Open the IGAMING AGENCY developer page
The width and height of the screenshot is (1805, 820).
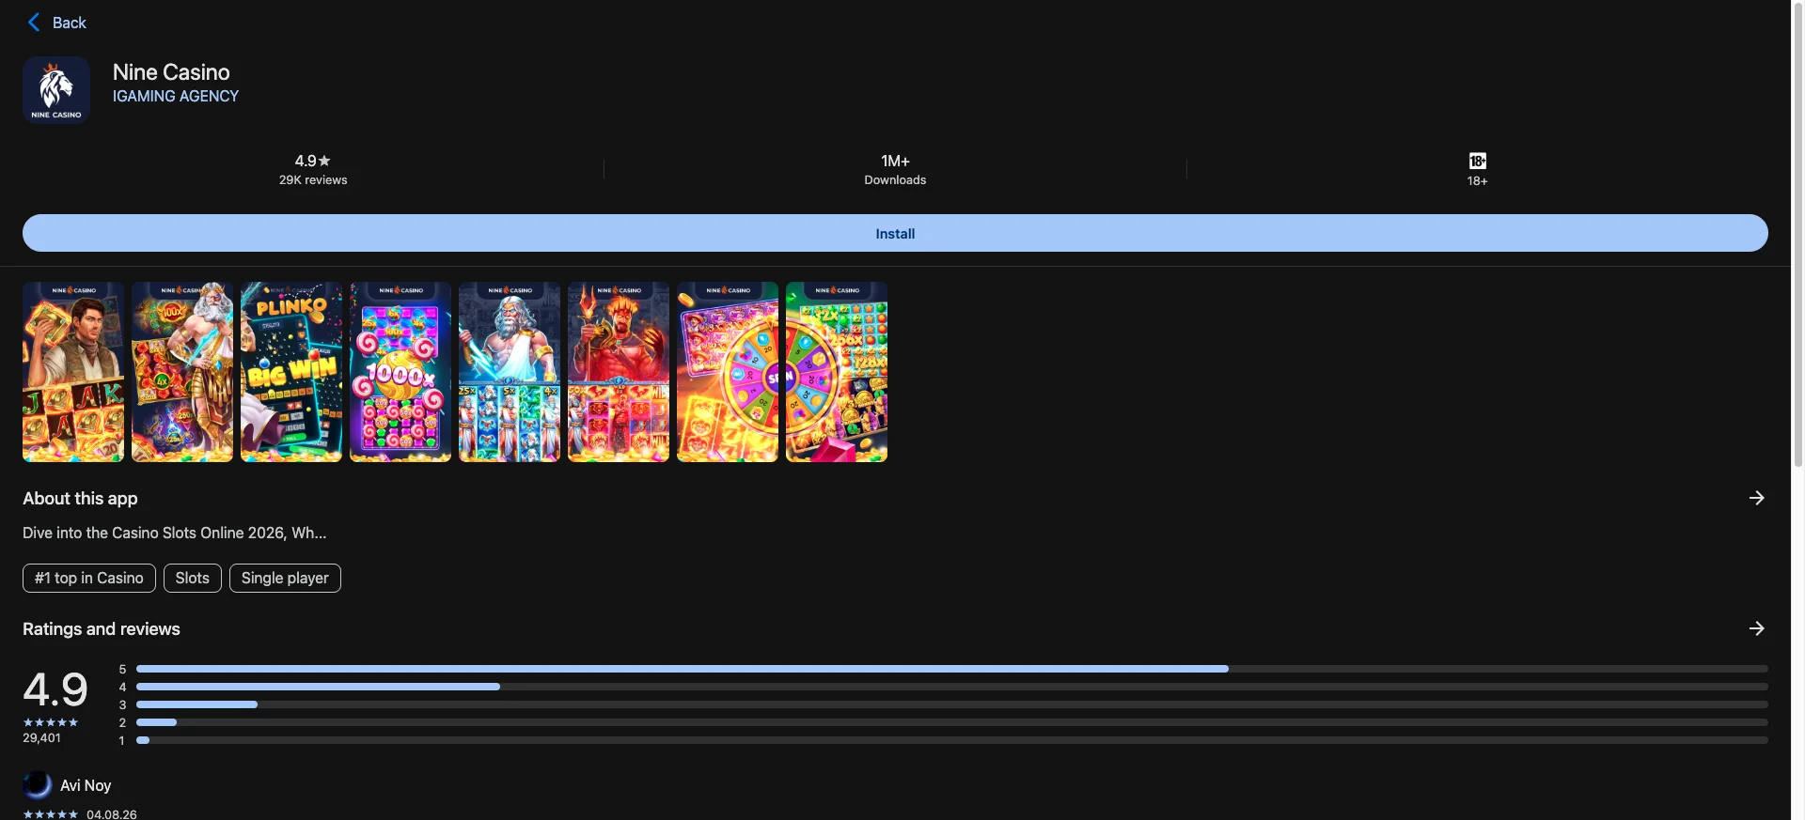pos(176,96)
